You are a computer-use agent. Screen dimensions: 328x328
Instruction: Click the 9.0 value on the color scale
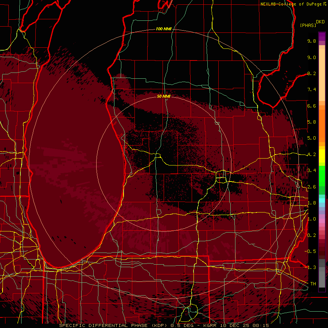tap(312, 57)
